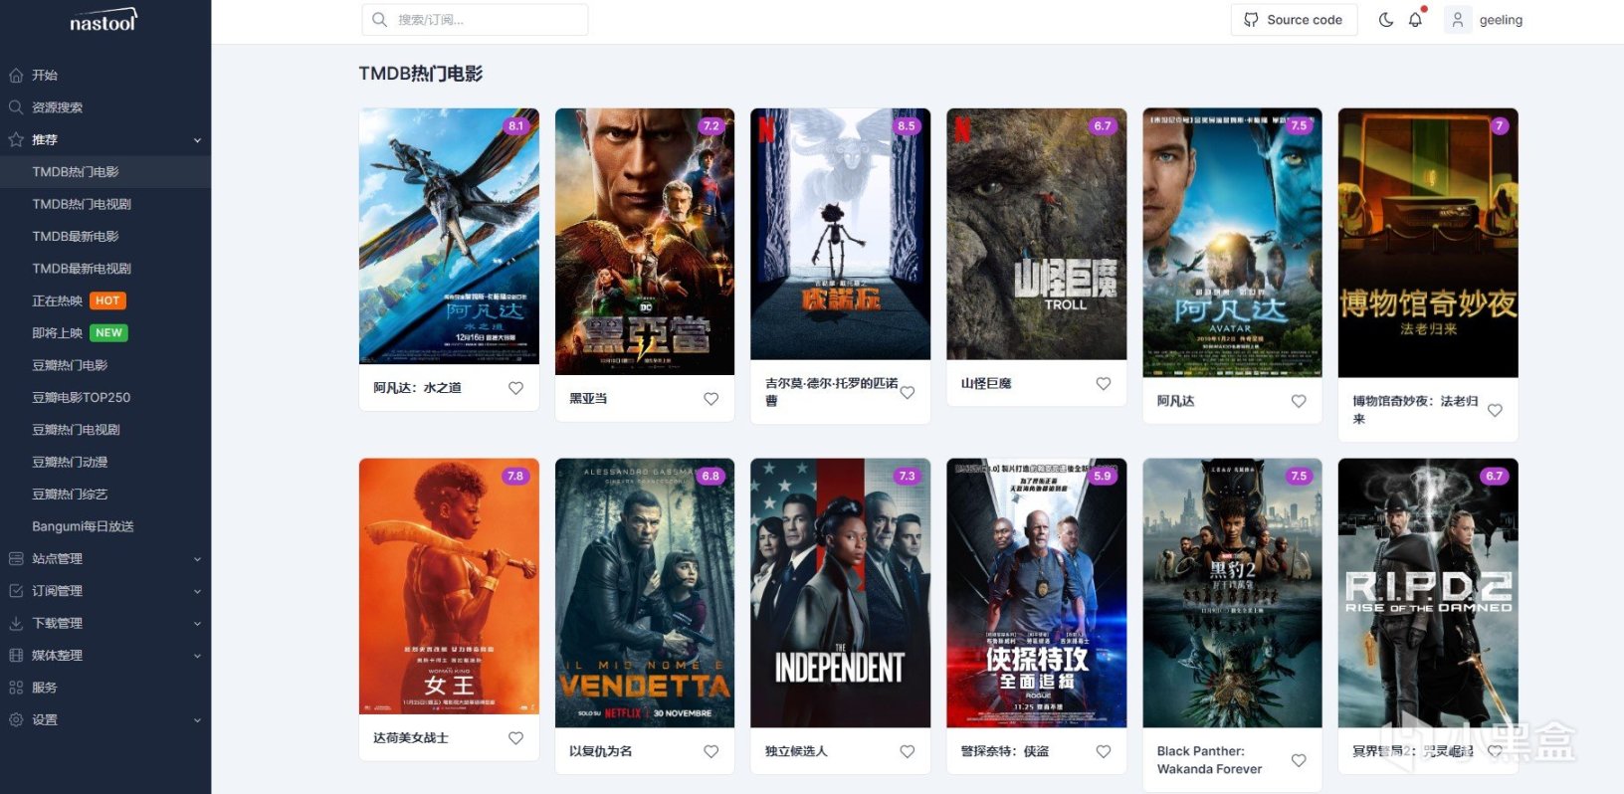The image size is (1624, 794).
Task: Click the heart icon on 独立候选人
Action: (x=908, y=752)
